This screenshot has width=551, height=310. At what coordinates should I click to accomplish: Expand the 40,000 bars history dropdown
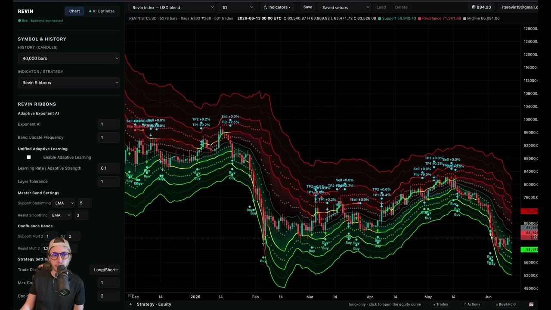click(x=69, y=58)
